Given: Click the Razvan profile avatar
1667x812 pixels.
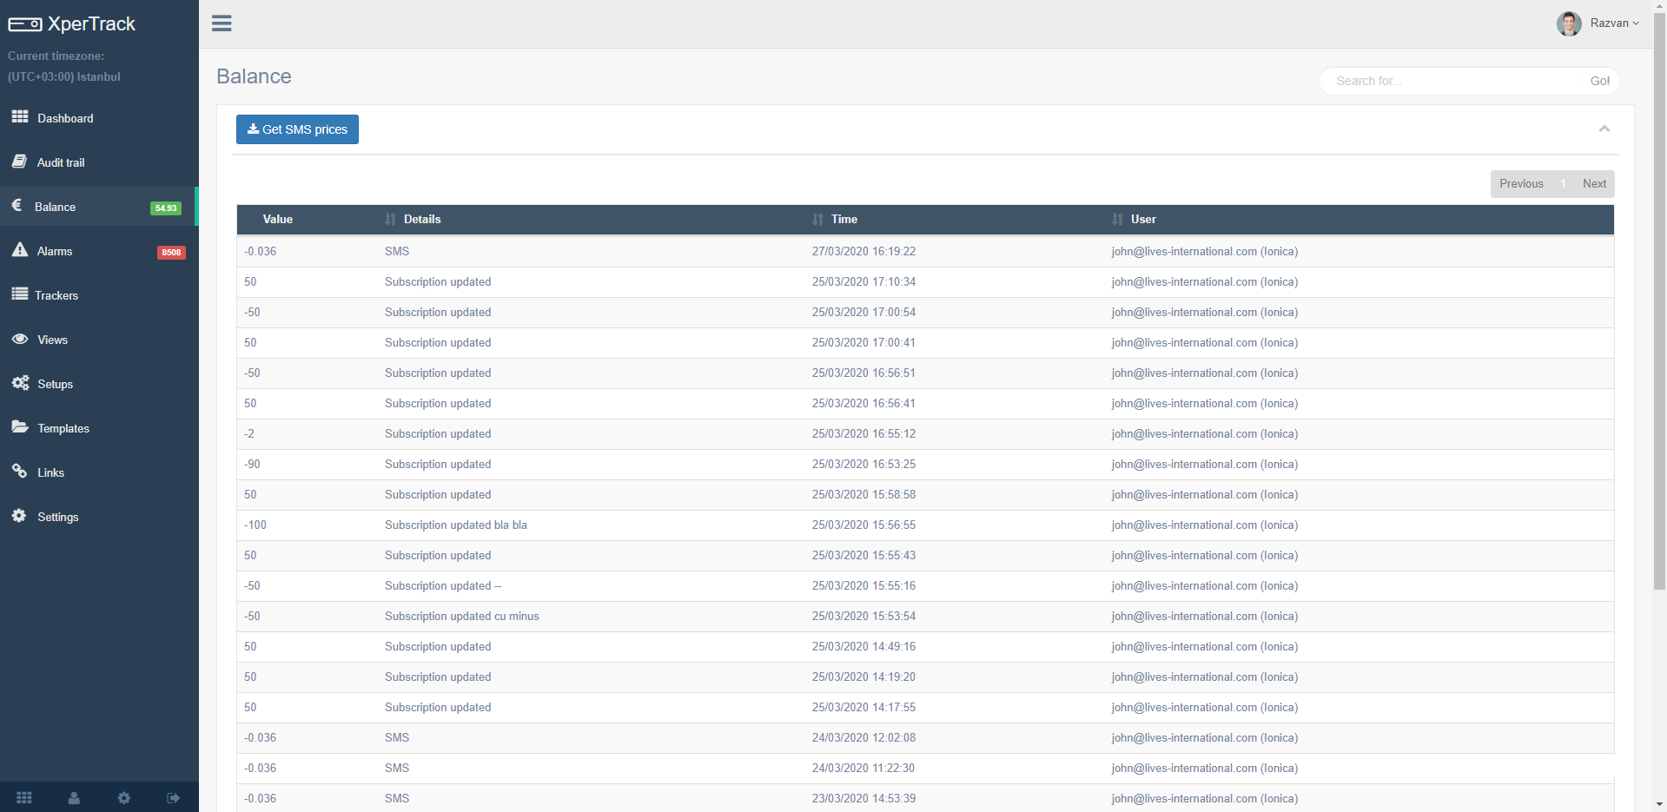Looking at the screenshot, I should (1568, 23).
